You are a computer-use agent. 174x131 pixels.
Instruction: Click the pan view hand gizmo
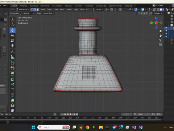[x=160, y=36]
